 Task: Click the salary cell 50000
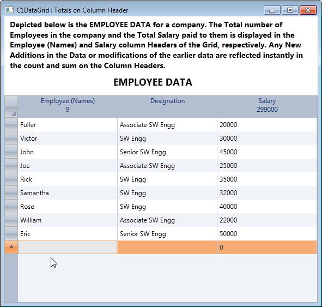click(267, 233)
